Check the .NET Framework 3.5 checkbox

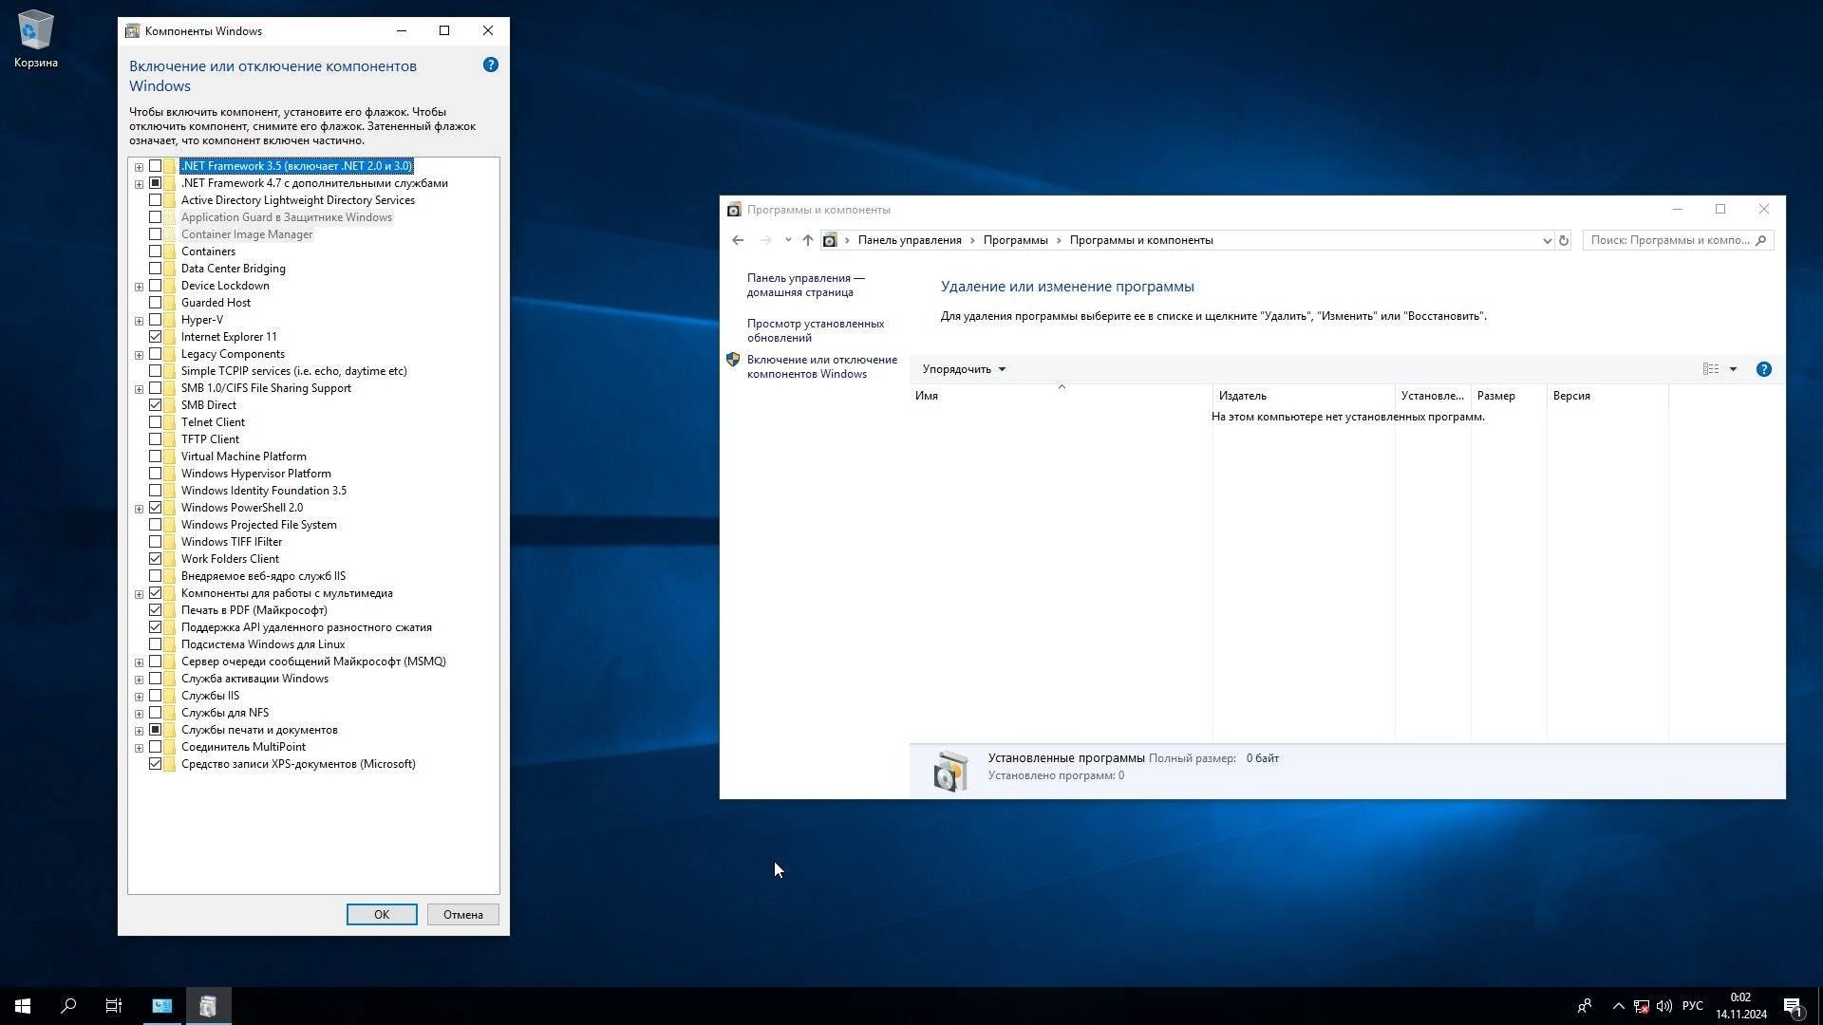coord(155,166)
